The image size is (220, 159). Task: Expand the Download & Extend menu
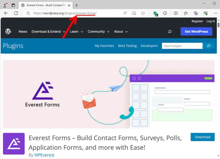(48, 32)
